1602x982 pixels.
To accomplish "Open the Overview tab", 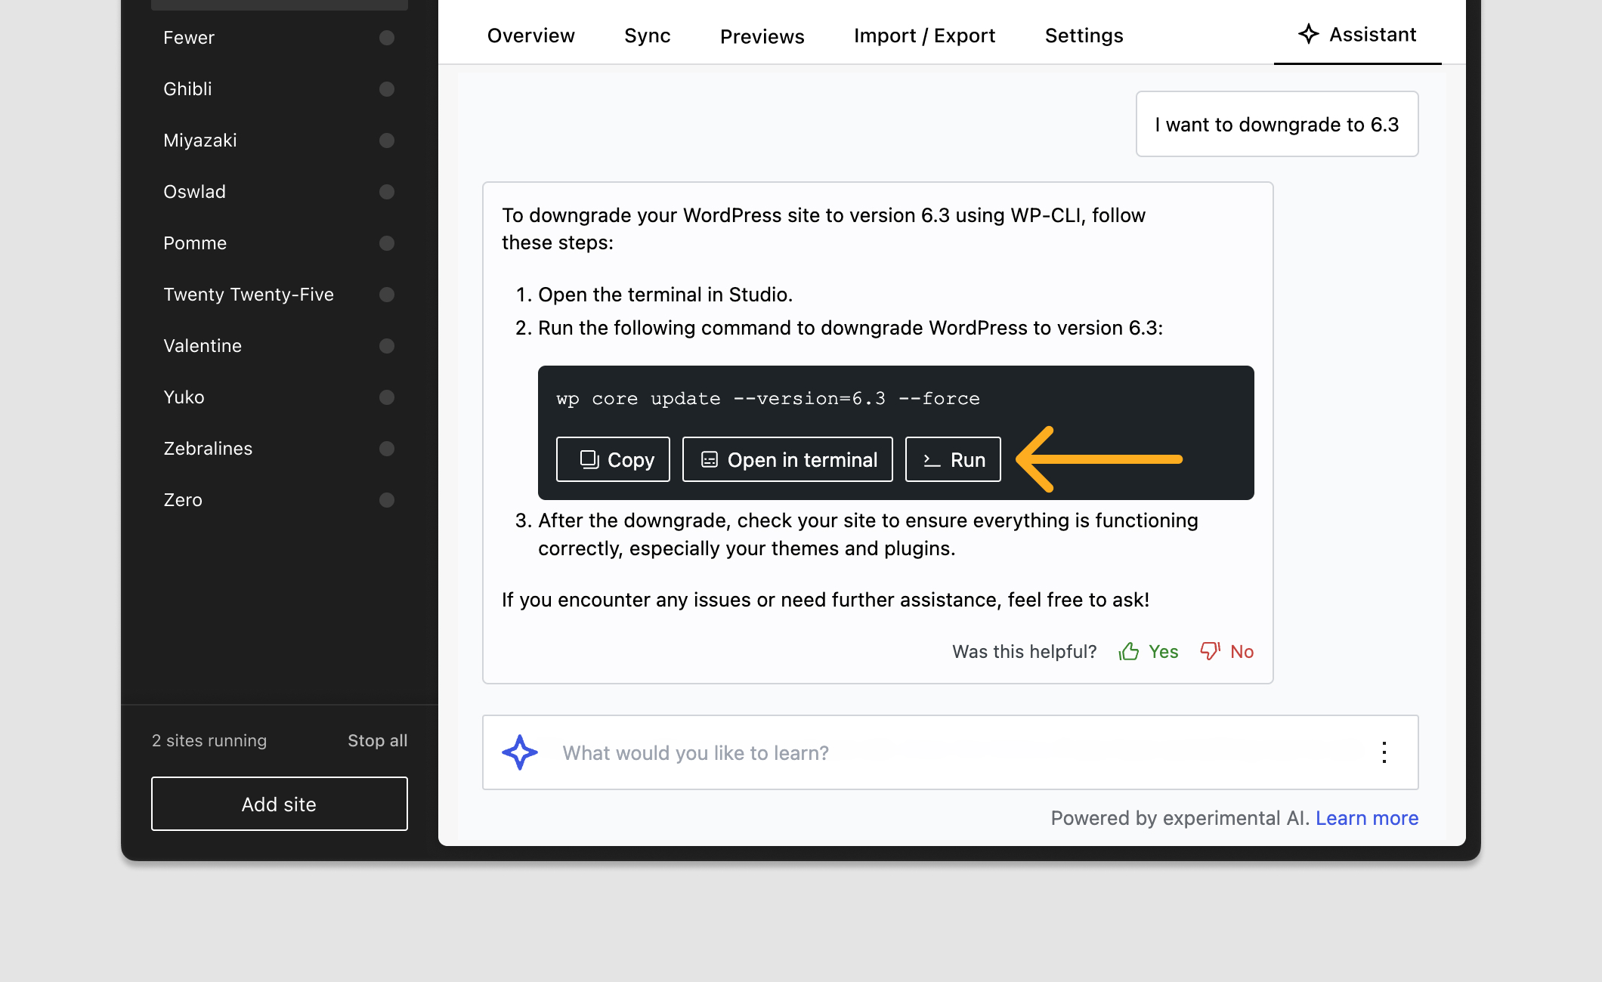I will click(x=530, y=36).
